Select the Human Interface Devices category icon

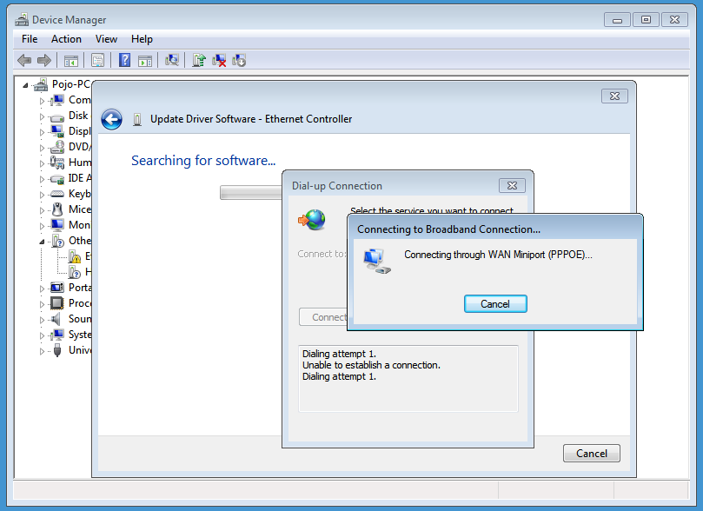[57, 163]
